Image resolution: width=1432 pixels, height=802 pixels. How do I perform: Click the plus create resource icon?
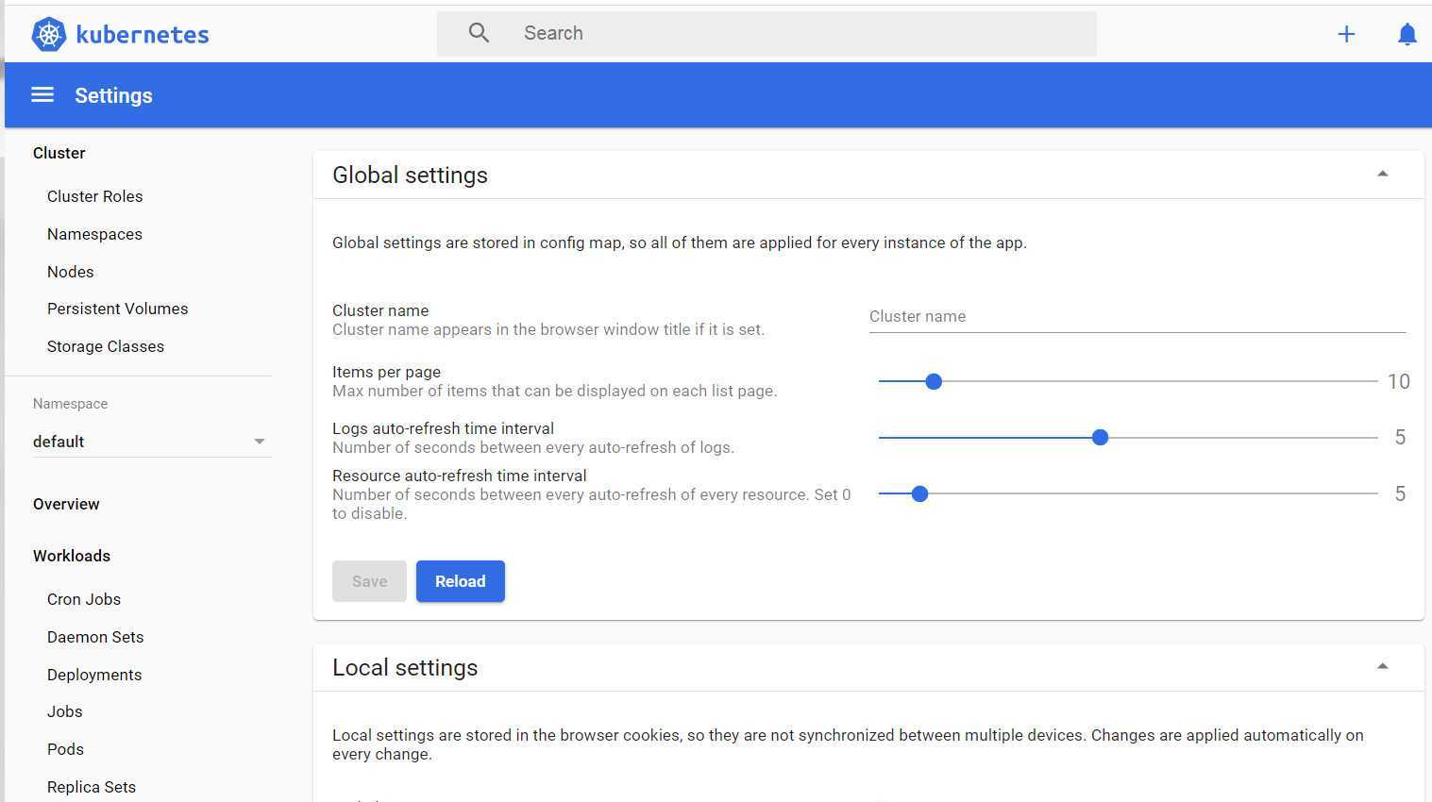click(x=1346, y=34)
